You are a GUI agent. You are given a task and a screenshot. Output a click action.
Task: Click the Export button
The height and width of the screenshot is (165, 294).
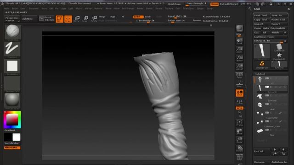pyautogui.click(x=279, y=24)
